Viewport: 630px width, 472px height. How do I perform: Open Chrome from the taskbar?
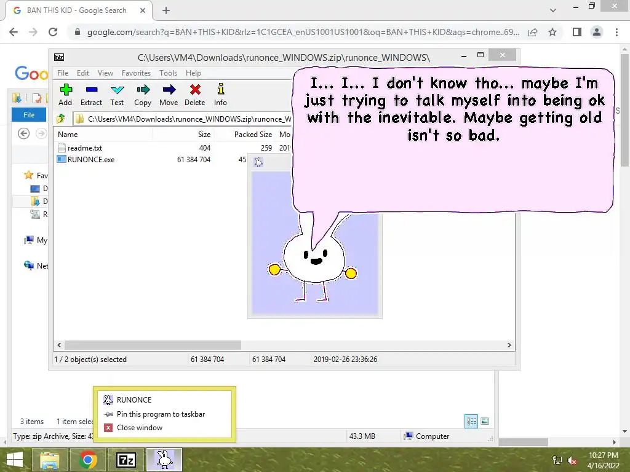pos(87,460)
